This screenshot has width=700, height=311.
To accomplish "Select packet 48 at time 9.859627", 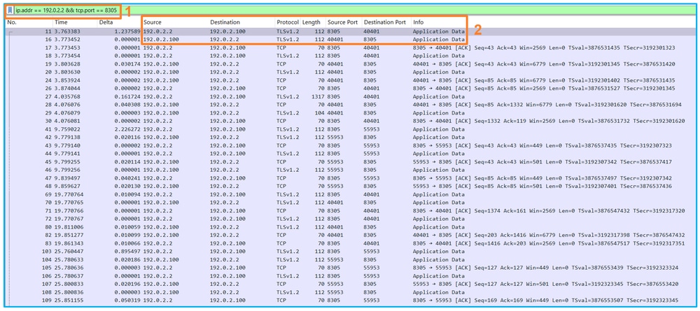I will pos(351,186).
